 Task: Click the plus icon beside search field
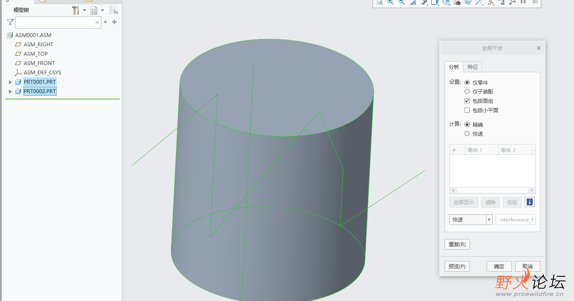(114, 22)
